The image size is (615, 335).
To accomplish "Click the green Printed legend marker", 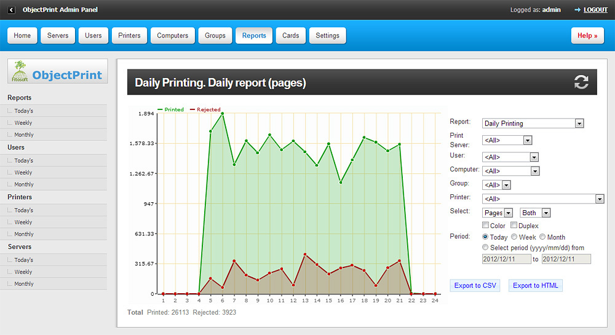I will tap(161, 109).
